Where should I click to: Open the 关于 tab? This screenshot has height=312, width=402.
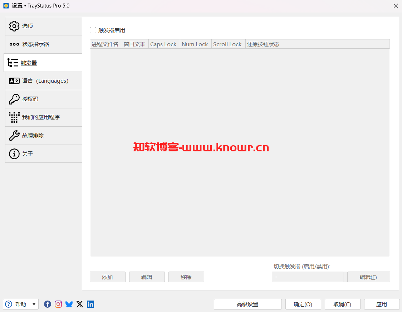[44, 154]
